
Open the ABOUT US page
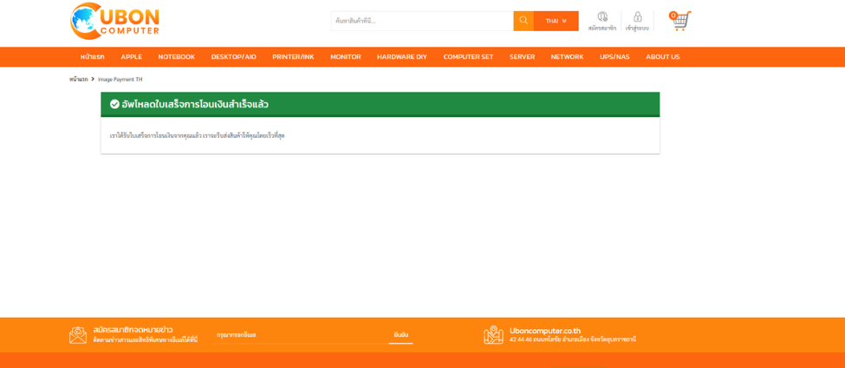(x=662, y=57)
